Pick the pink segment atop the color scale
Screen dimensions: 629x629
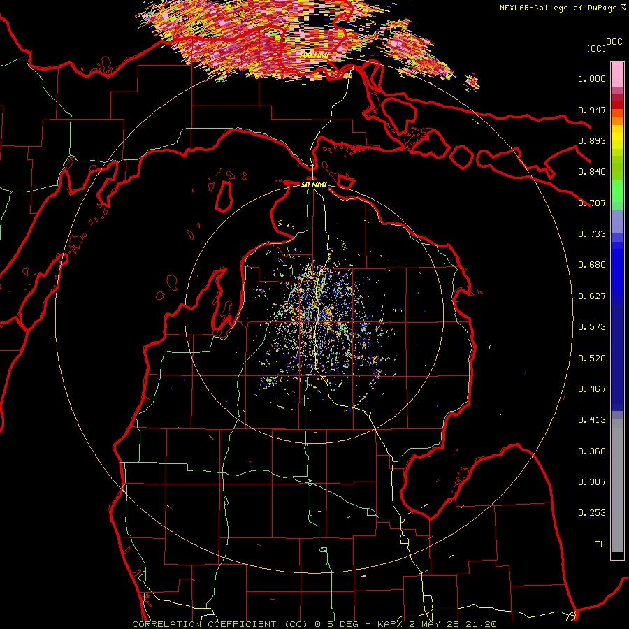point(617,75)
